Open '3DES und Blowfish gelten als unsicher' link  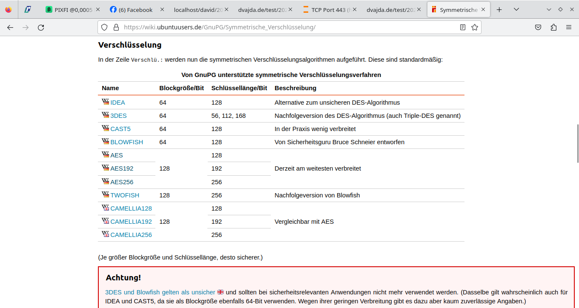click(x=160, y=292)
